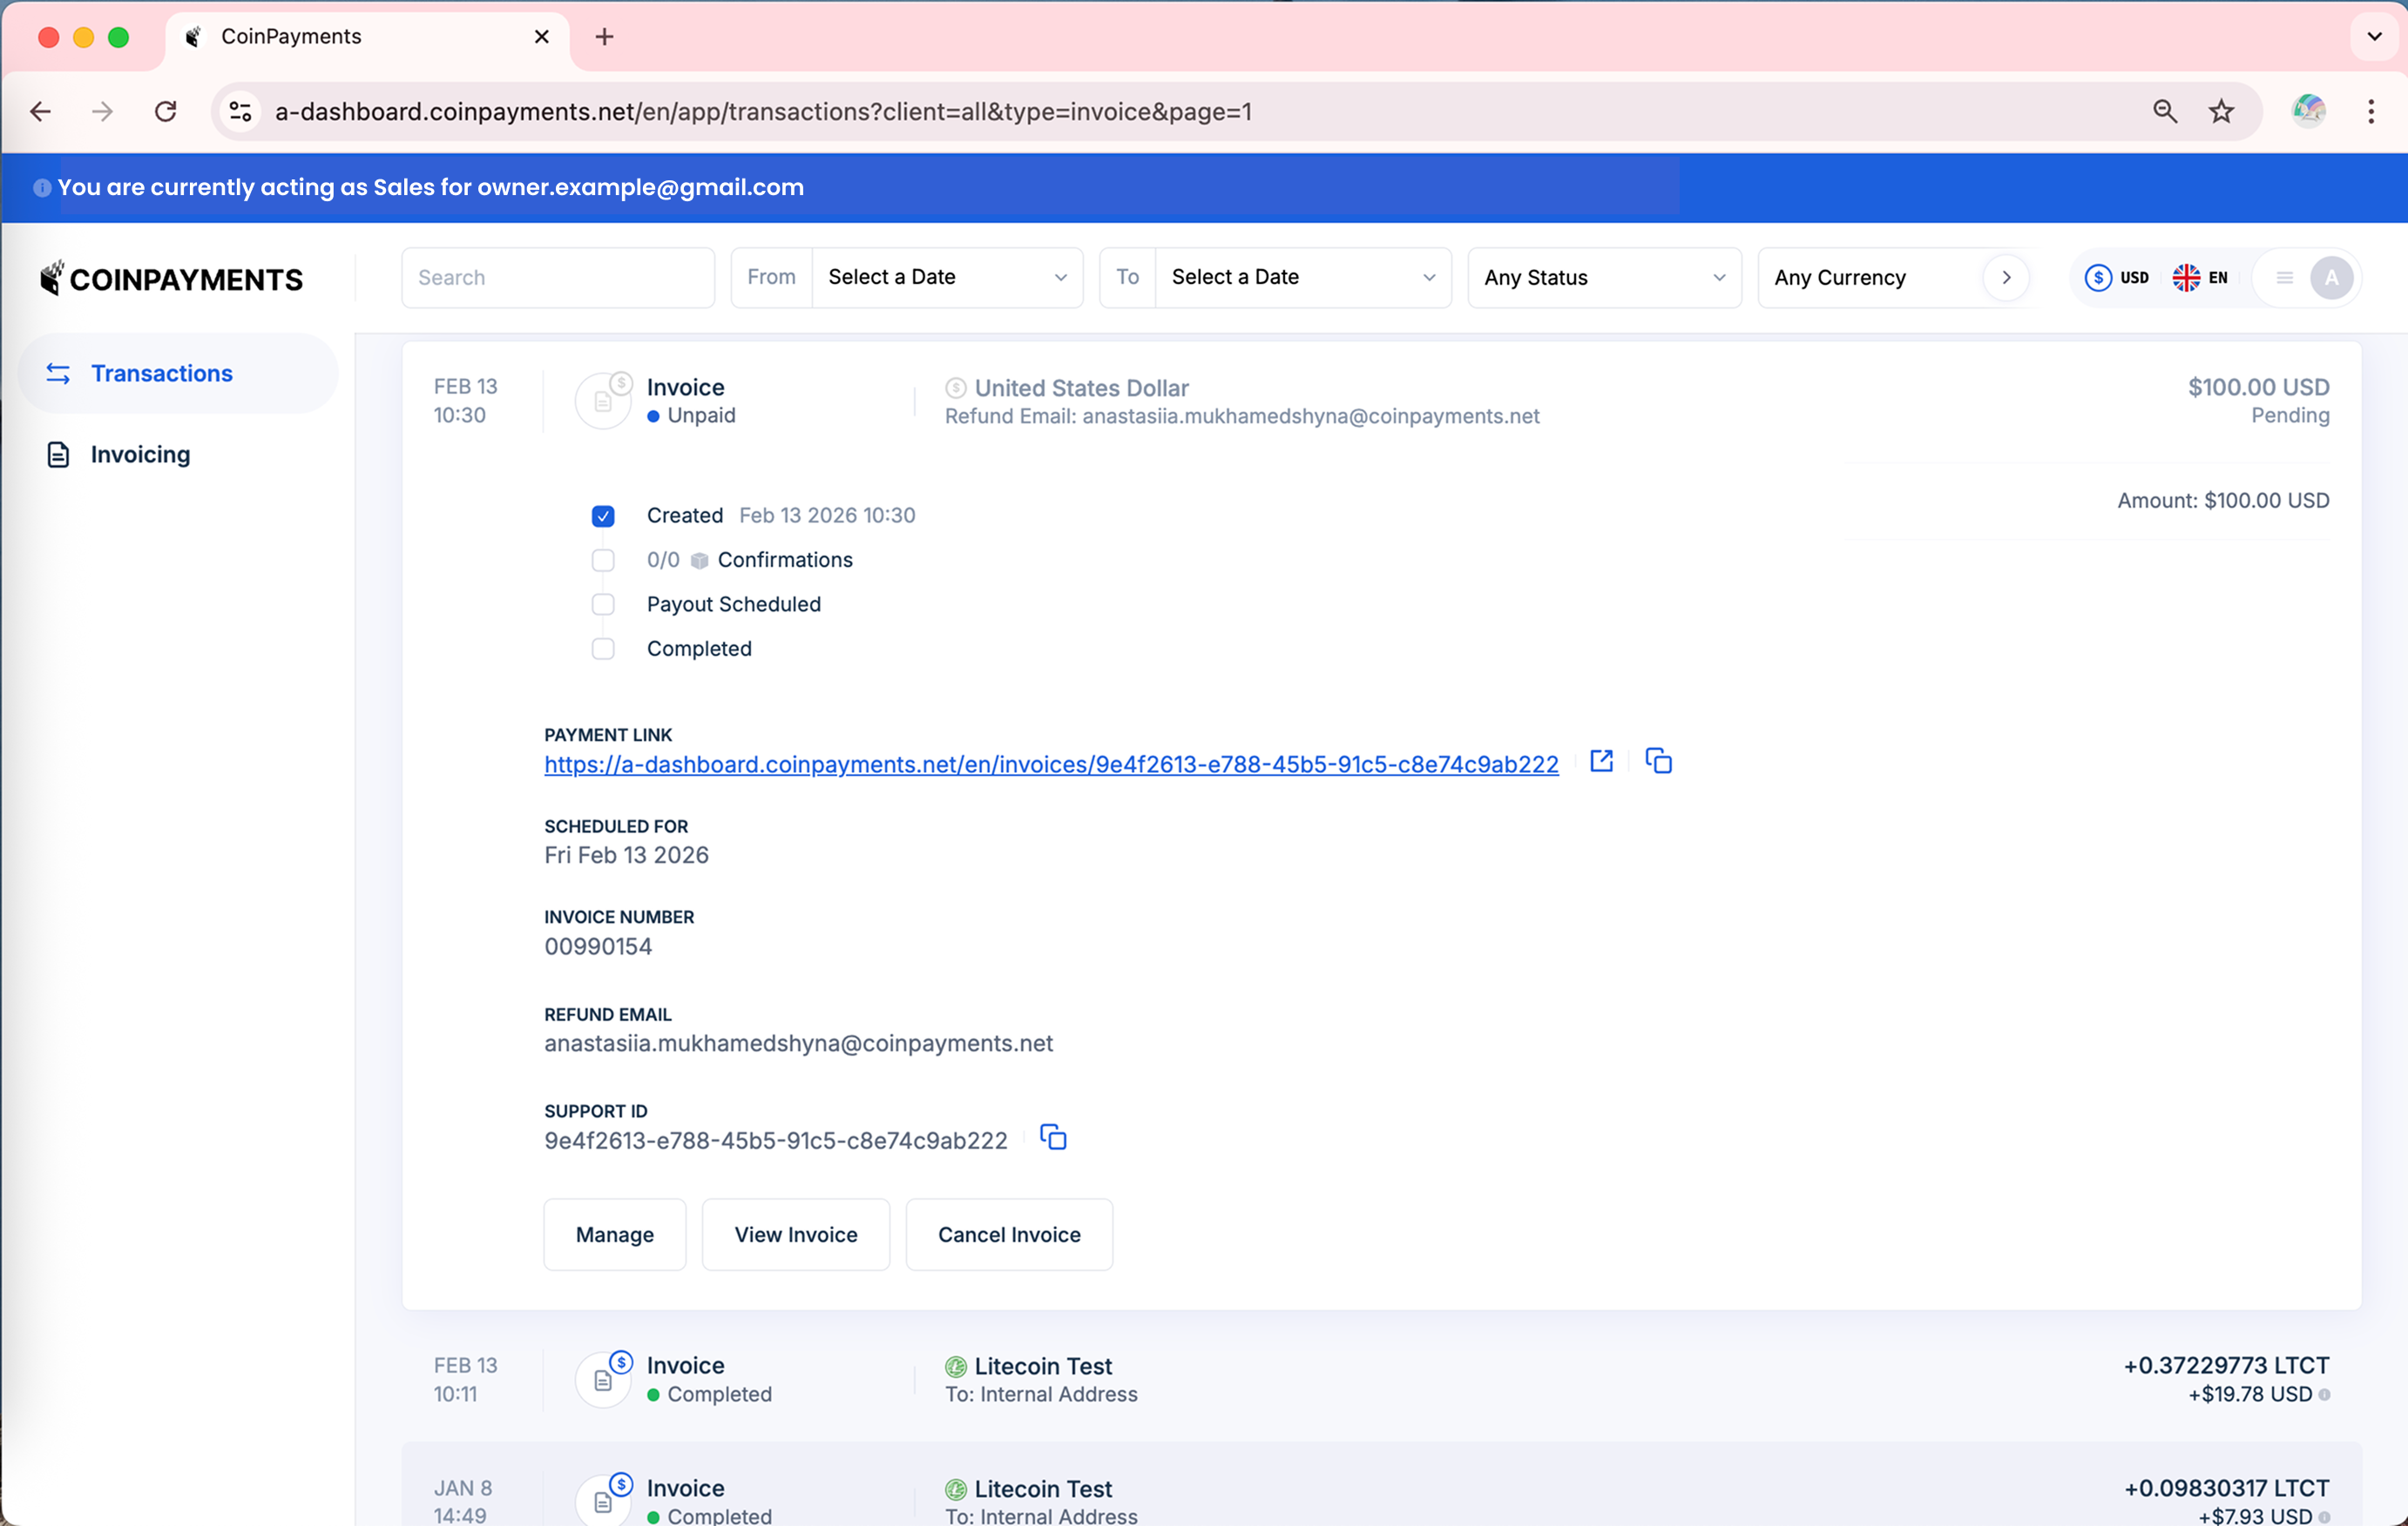Select the CoinPayments browser tab
The width and height of the screenshot is (2408, 1526).
[367, 37]
